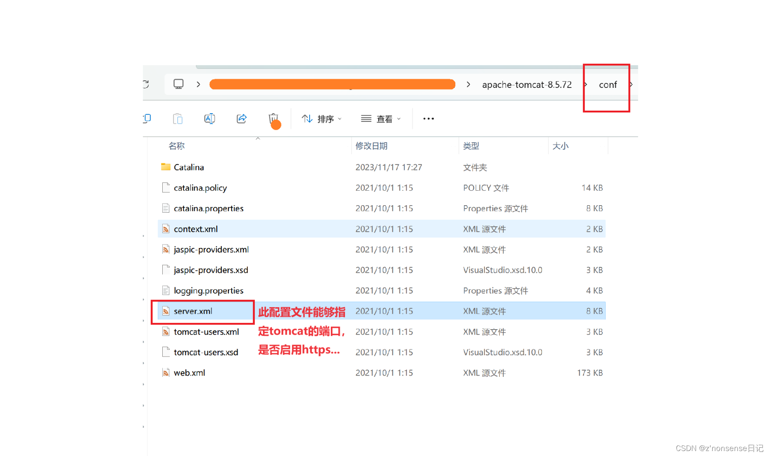Expand the chevron after the monitor icon

coord(198,84)
